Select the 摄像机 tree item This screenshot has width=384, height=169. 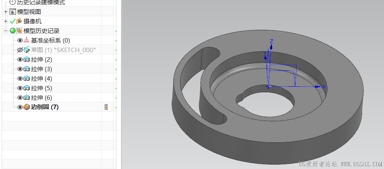click(33, 21)
